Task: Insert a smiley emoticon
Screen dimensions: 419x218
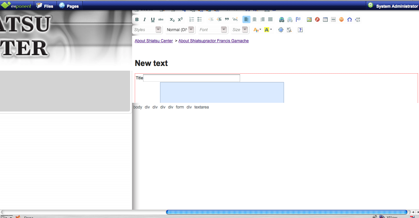Action: tap(341, 19)
